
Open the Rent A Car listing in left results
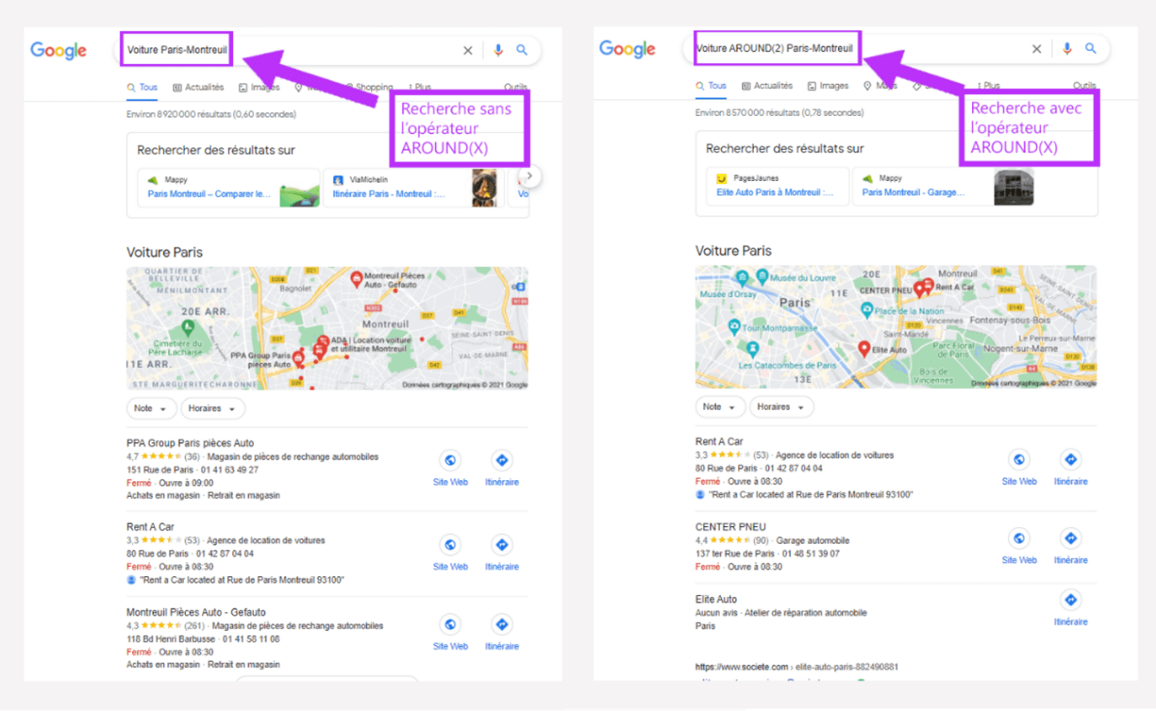(x=151, y=527)
